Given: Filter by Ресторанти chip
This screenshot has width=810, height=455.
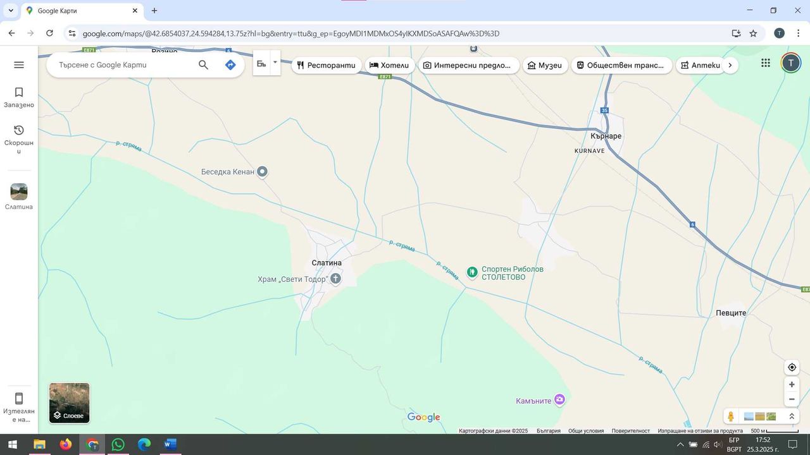Looking at the screenshot, I should click(x=327, y=65).
